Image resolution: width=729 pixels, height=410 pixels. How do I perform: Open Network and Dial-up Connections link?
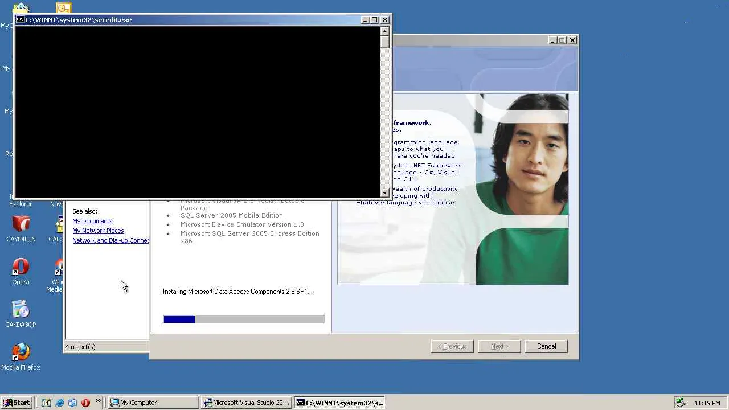[111, 240]
